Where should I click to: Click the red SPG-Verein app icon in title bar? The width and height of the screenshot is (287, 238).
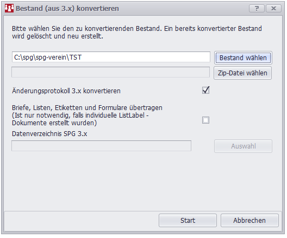click(x=9, y=8)
